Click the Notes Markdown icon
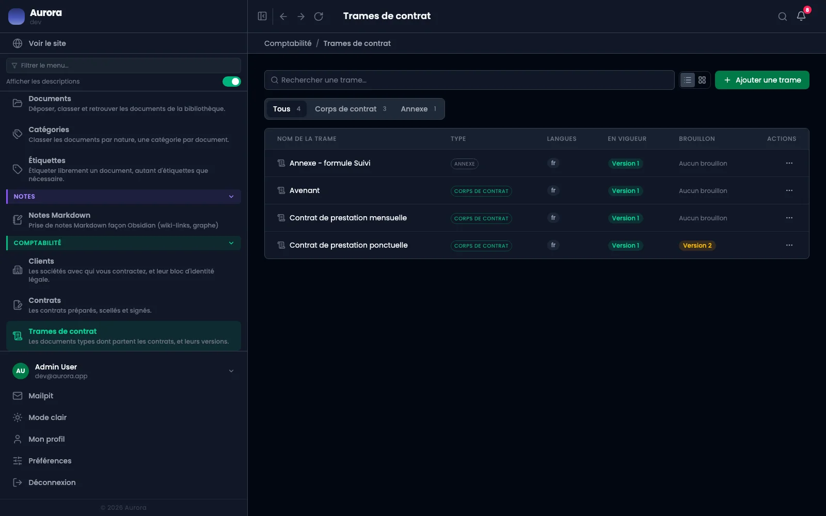The image size is (826, 516). [x=18, y=220]
